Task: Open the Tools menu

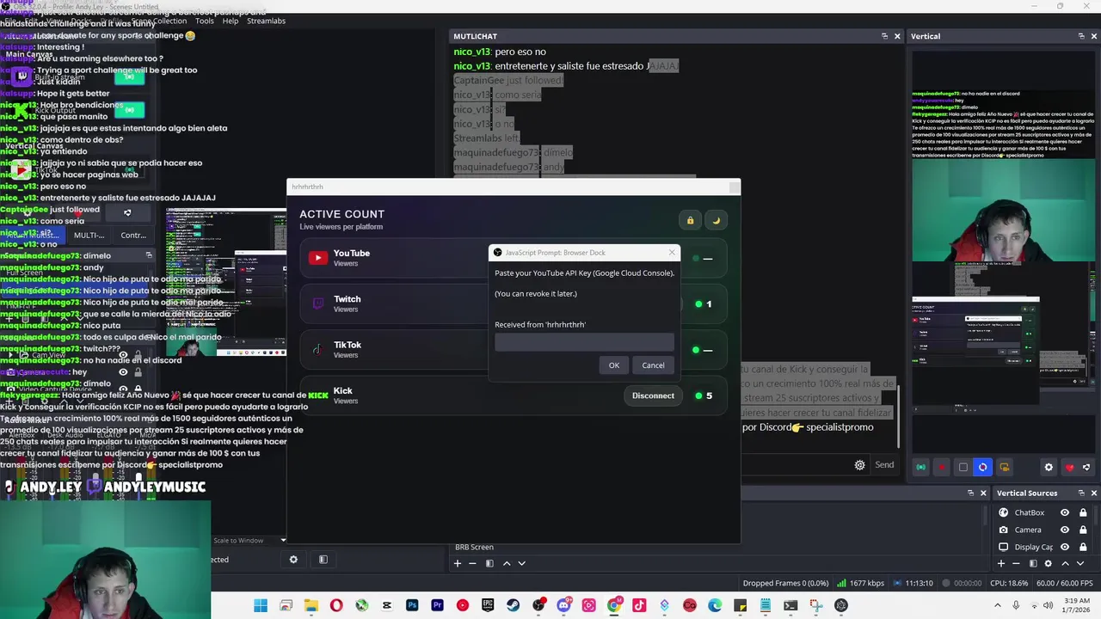Action: (x=205, y=21)
